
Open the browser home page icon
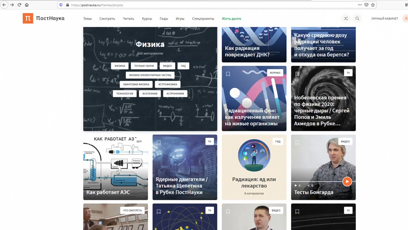click(x=27, y=5)
